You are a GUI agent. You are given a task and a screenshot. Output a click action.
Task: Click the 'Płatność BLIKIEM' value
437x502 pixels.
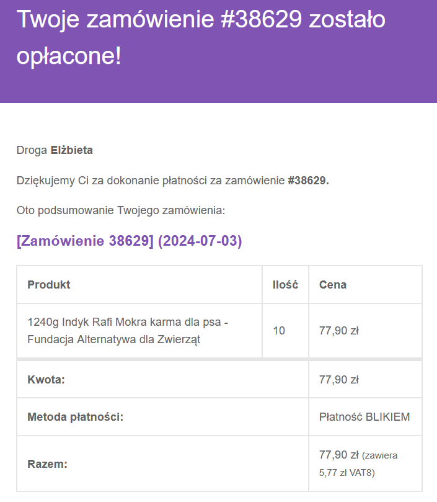pyautogui.click(x=364, y=417)
